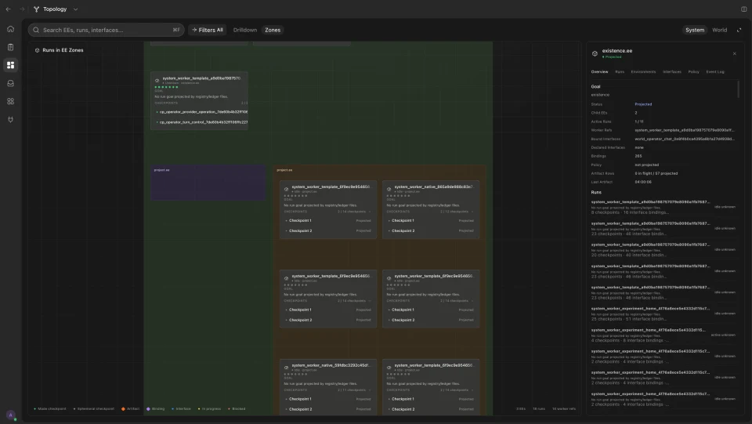Select cp_operator_turn_control checkpoint row
752x424 pixels.
(201, 122)
